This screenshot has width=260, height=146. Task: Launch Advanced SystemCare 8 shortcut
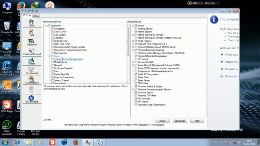pos(7,69)
